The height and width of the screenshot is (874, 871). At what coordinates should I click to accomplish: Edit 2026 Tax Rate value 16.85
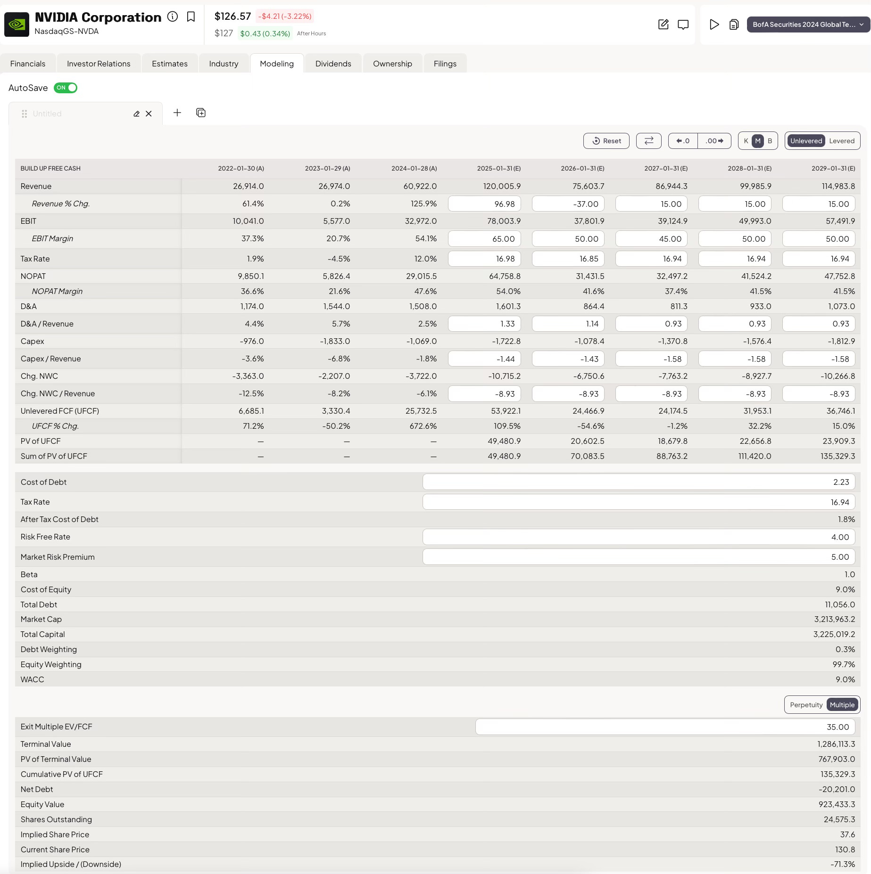coord(568,259)
